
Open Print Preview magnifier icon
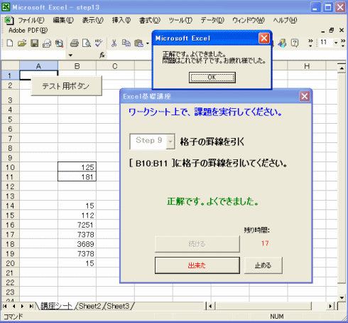click(x=87, y=43)
